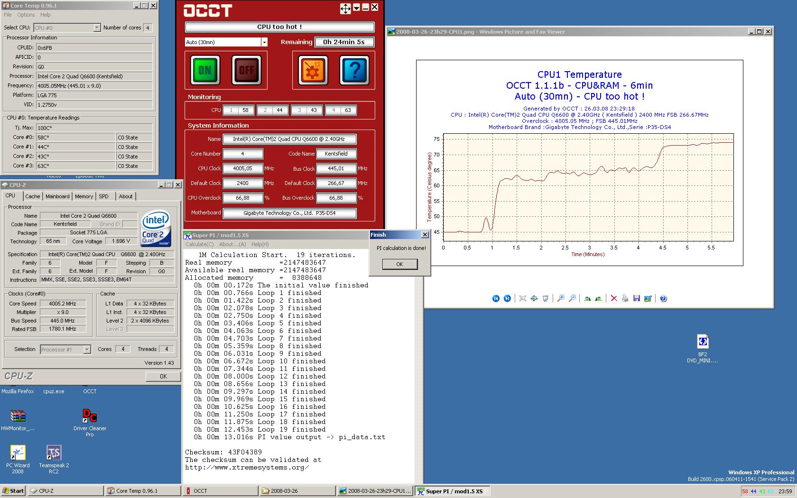Print the image
Image resolution: width=797 pixels, height=498 pixels.
625,298
